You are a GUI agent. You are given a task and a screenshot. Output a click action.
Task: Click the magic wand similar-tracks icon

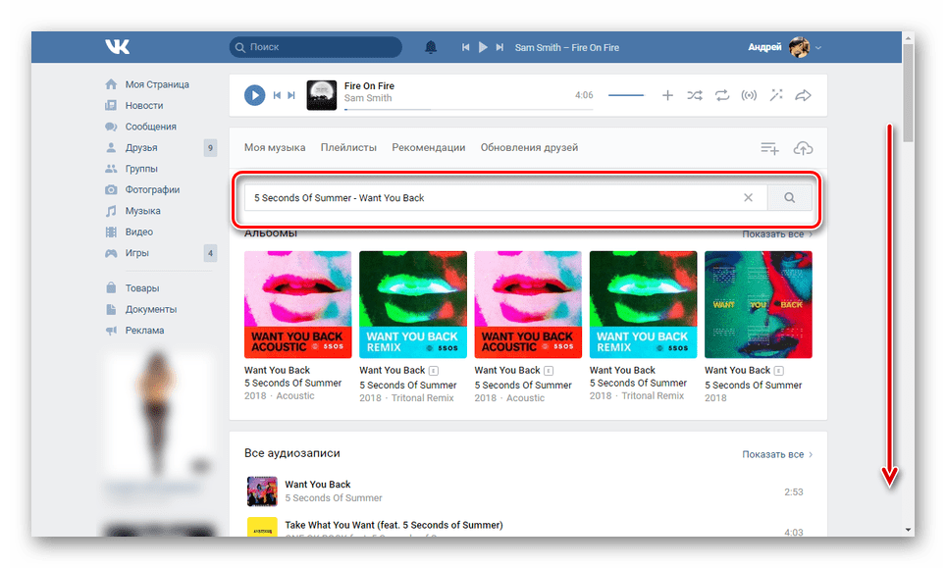click(x=776, y=95)
